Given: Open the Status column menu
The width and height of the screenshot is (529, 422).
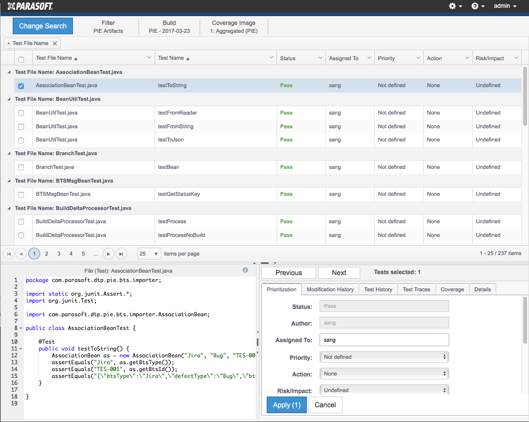Looking at the screenshot, I should point(320,58).
